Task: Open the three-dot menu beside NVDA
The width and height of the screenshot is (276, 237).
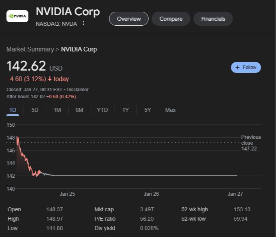Action: point(83,23)
